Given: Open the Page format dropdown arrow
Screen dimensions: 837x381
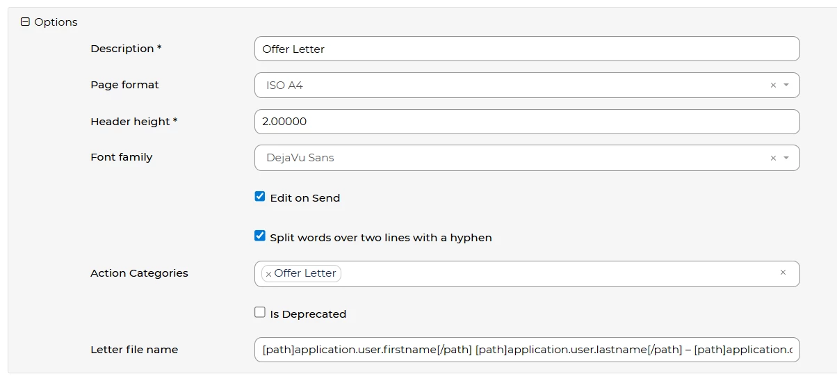Looking at the screenshot, I should click(786, 86).
